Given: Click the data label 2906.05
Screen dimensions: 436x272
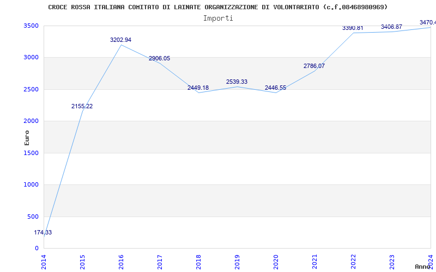Looking at the screenshot, I should pyautogui.click(x=159, y=59).
